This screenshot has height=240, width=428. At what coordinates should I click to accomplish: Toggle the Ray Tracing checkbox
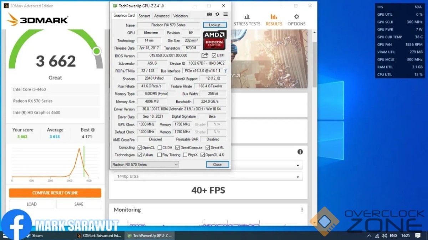pyautogui.click(x=159, y=155)
